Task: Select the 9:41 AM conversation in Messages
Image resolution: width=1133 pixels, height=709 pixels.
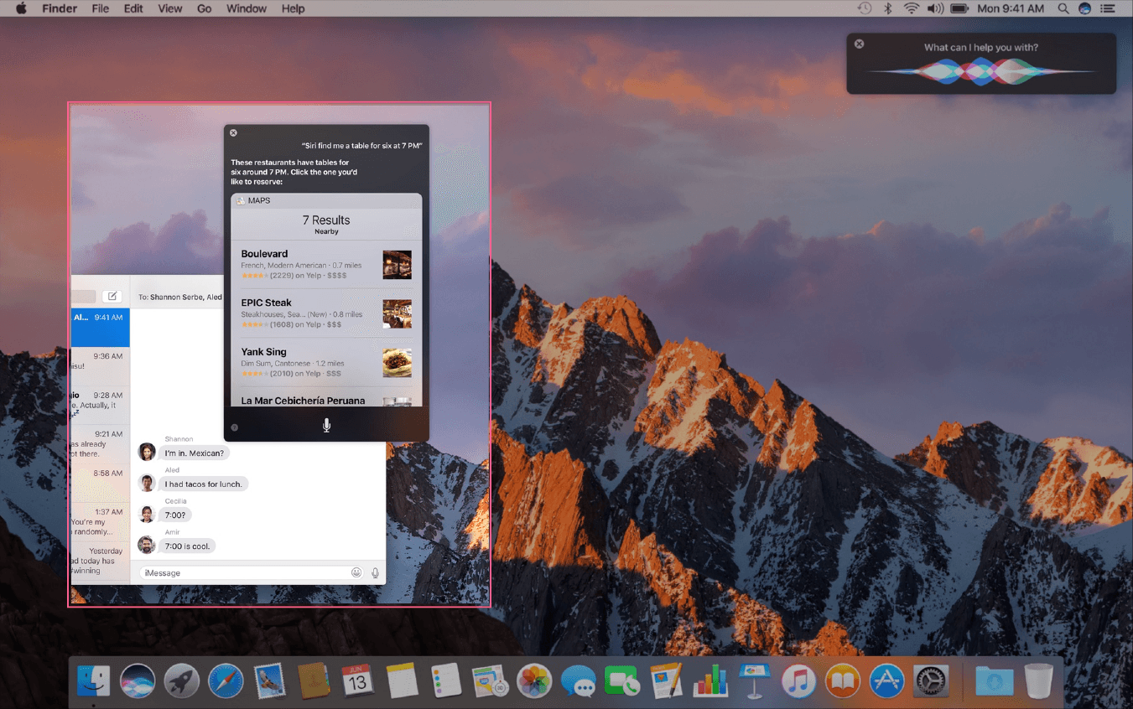Action: [101, 328]
